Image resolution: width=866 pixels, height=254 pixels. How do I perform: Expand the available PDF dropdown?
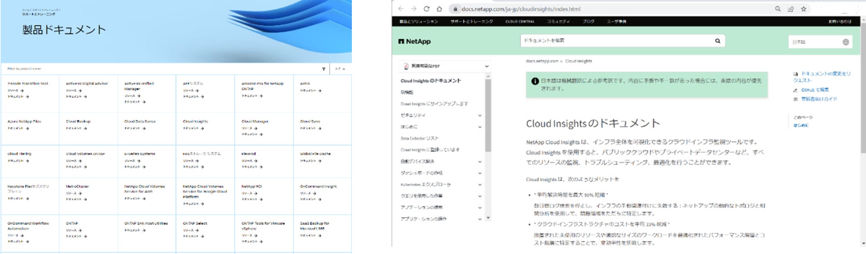(487, 66)
